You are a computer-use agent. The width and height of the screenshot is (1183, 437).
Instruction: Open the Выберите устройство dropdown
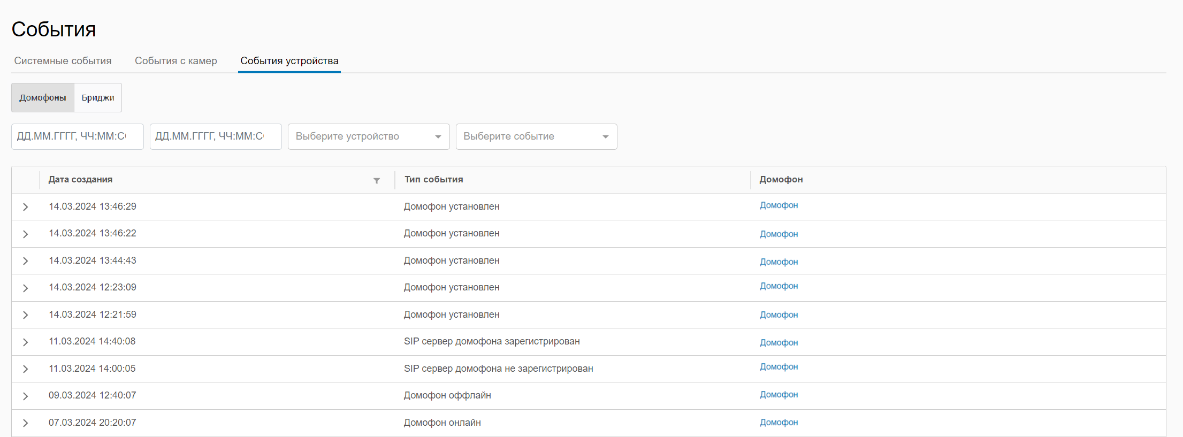point(368,136)
